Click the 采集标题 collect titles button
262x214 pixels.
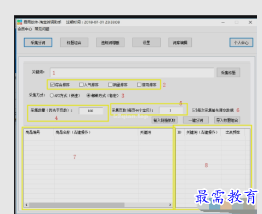[x=228, y=73]
